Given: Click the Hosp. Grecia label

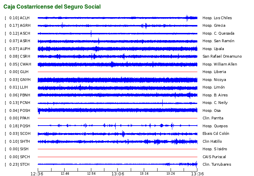Looking at the screenshot, I should click(214, 26).
